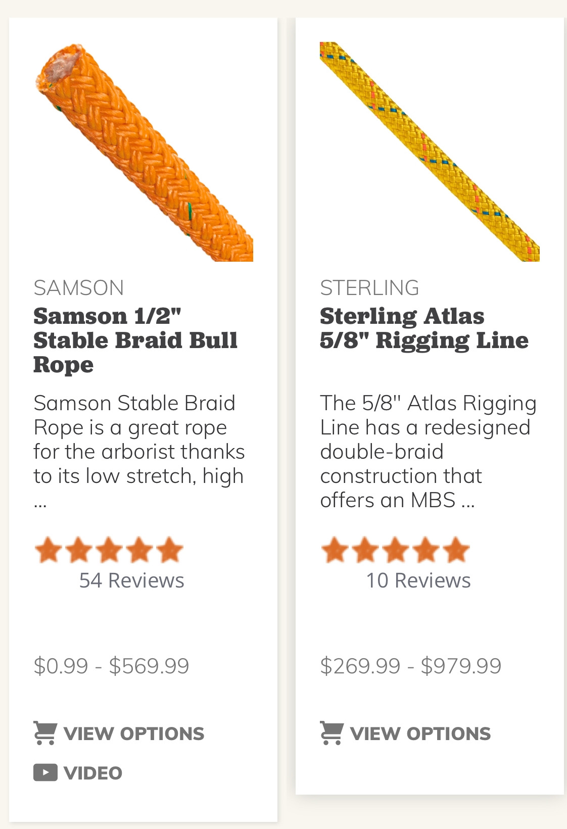
Task: Click the cart icon under Samson rope
Action: (x=45, y=733)
